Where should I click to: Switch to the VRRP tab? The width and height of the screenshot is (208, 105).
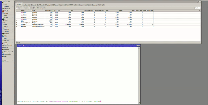pyautogui.click(x=71, y=5)
